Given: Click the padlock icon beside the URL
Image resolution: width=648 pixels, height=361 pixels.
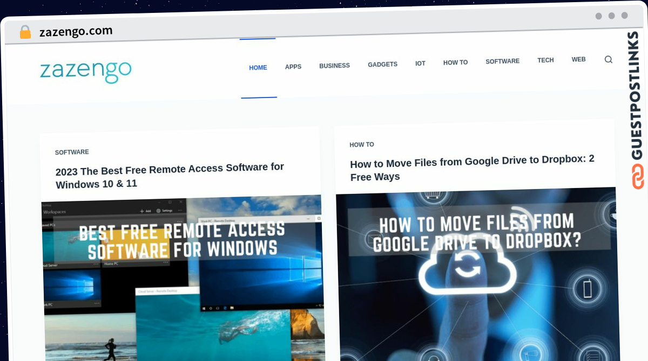Looking at the screenshot, I should tap(25, 32).
